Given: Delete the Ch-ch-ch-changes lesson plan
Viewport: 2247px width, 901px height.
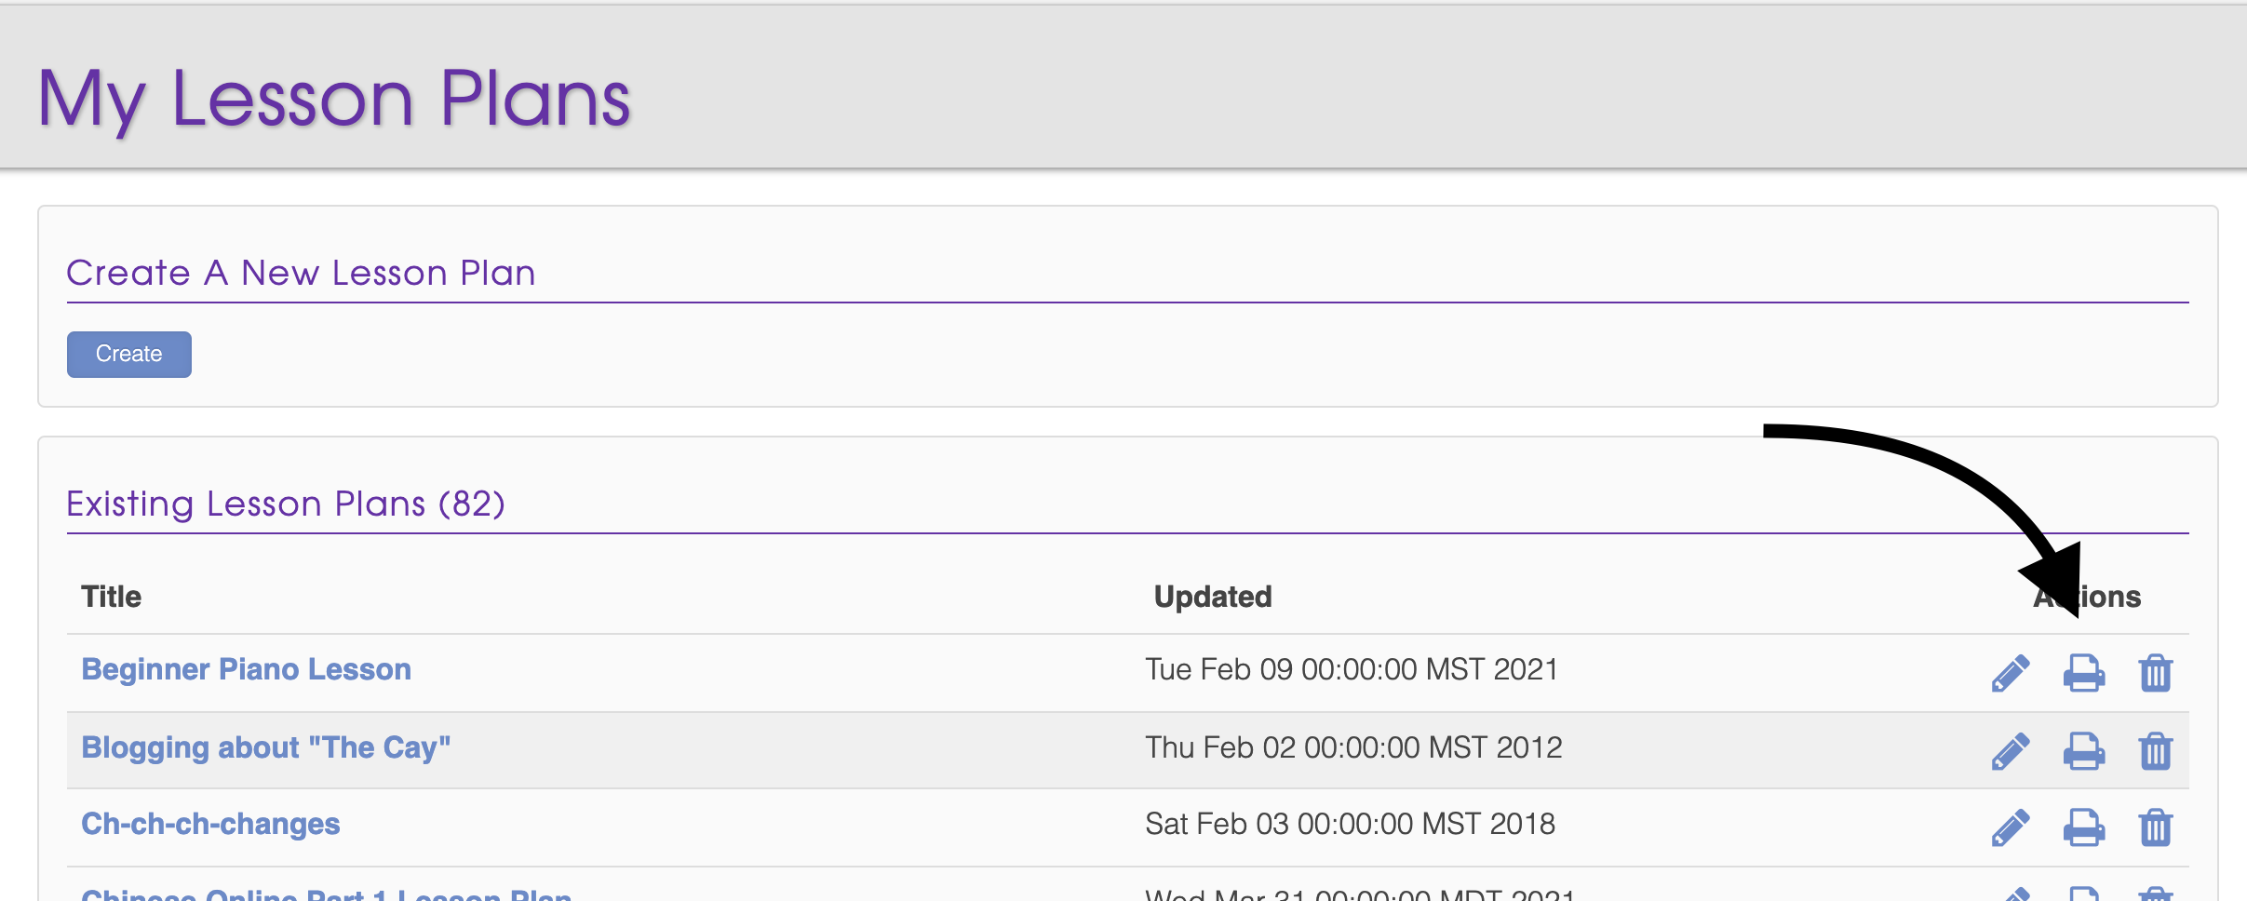Looking at the screenshot, I should click(x=2155, y=827).
